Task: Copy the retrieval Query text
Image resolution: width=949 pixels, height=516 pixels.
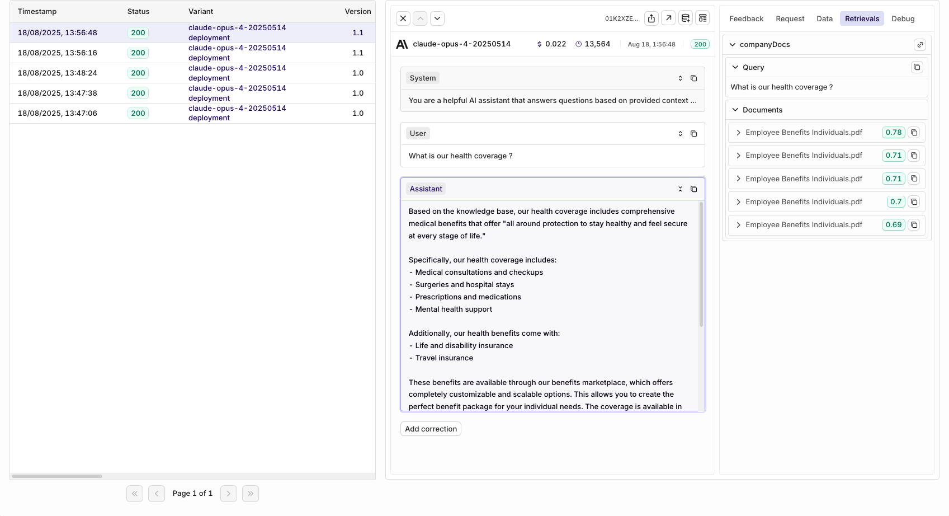Action: [x=917, y=67]
